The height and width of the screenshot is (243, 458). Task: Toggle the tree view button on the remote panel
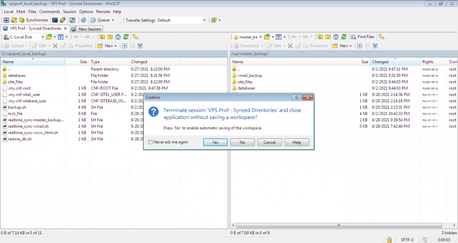click(381, 37)
